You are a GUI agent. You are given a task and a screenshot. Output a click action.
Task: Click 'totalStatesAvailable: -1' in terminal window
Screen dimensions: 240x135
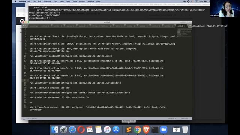tap(44, 13)
